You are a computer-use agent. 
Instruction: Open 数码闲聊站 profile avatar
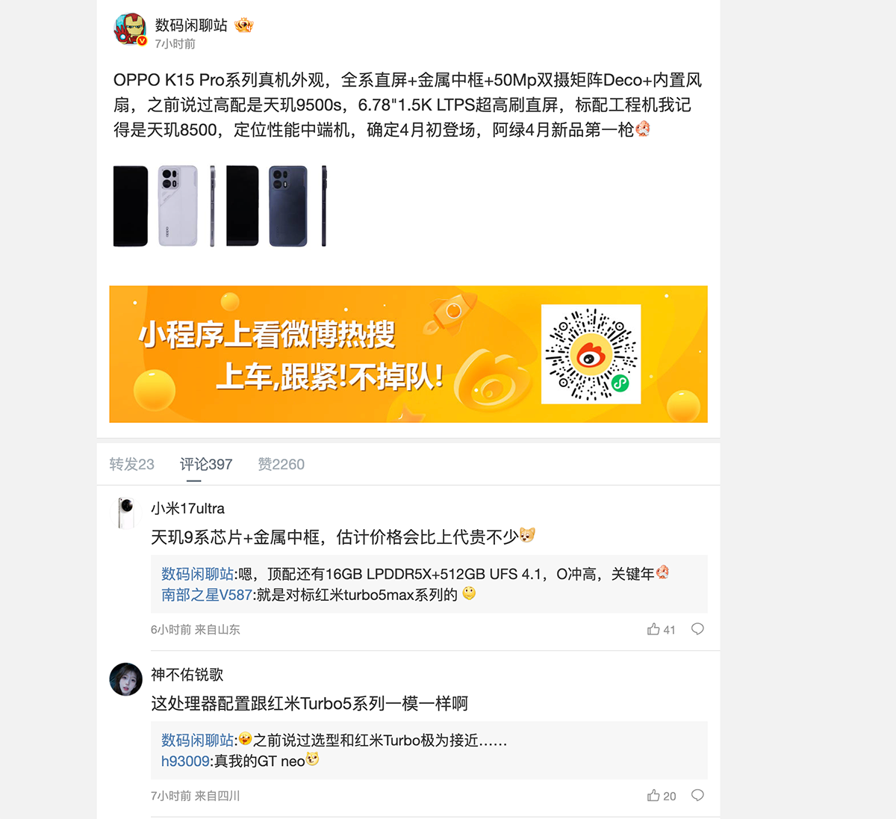click(130, 30)
